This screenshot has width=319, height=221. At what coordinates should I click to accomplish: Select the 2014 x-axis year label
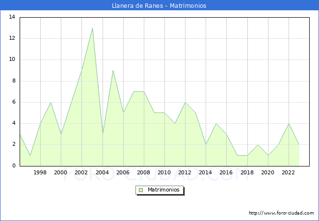coord(206,173)
